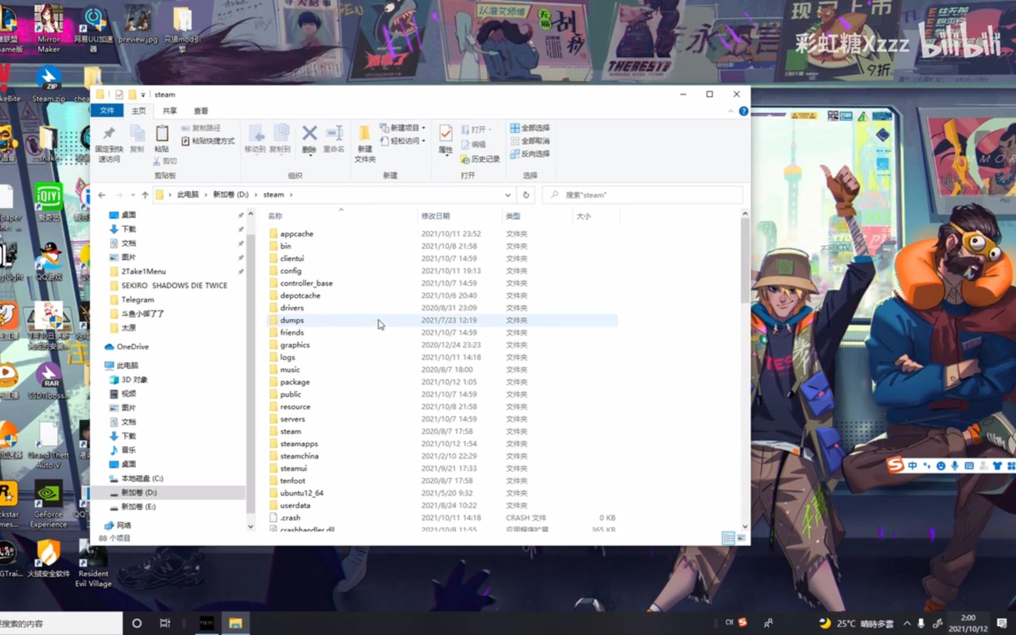Select the userdata folder
Image resolution: width=1016 pixels, height=635 pixels.
tap(295, 505)
